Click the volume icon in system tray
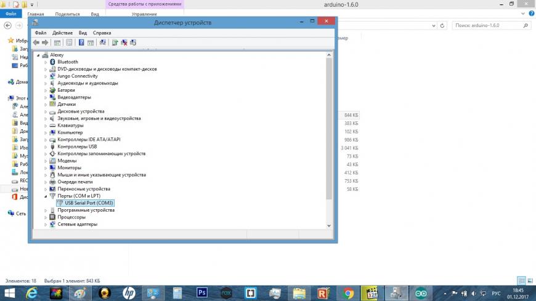536x301 pixels. coord(473,294)
